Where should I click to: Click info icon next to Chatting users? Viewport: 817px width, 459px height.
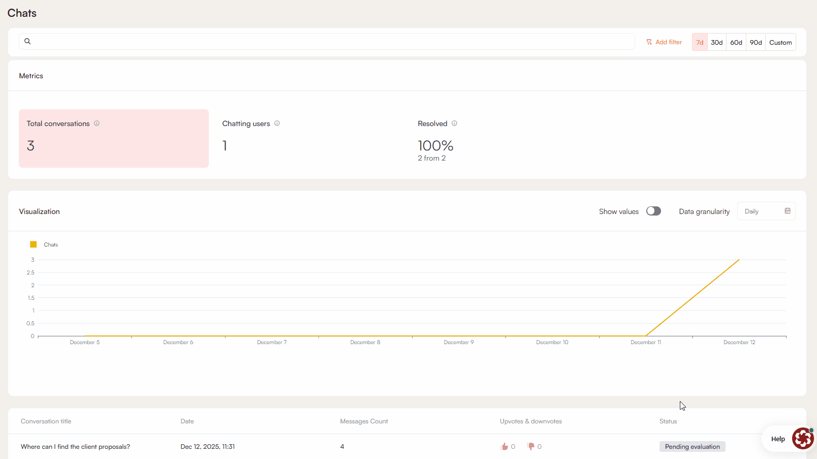[x=277, y=123]
